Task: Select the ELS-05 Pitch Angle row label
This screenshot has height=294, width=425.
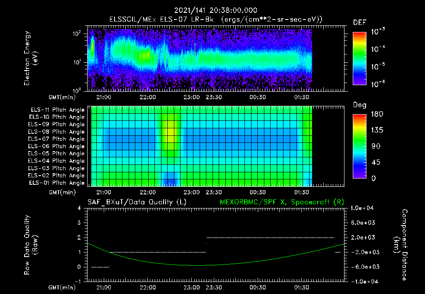Action: click(x=56, y=154)
